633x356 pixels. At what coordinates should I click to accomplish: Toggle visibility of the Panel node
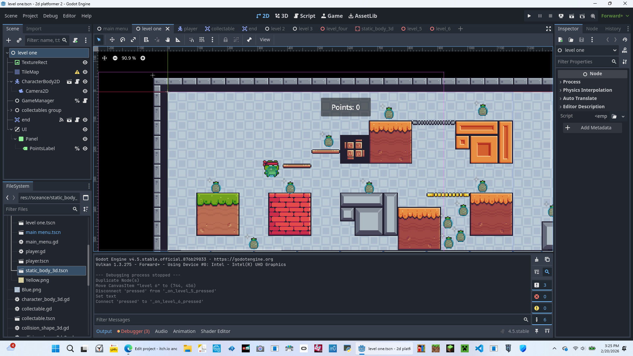pyautogui.click(x=85, y=139)
